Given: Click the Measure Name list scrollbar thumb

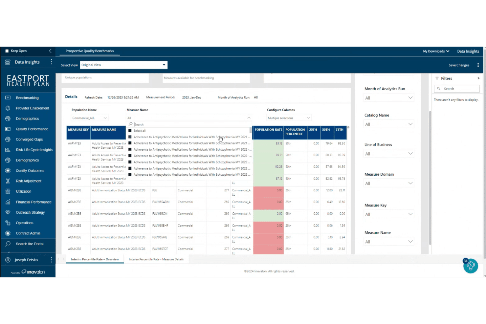Looking at the screenshot, I should pyautogui.click(x=251, y=131).
